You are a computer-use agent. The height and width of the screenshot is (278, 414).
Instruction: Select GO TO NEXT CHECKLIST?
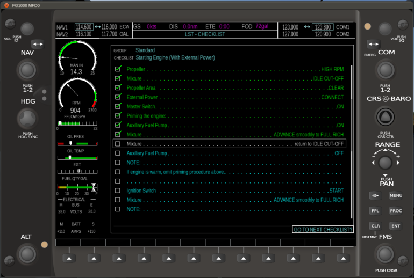click(x=323, y=230)
